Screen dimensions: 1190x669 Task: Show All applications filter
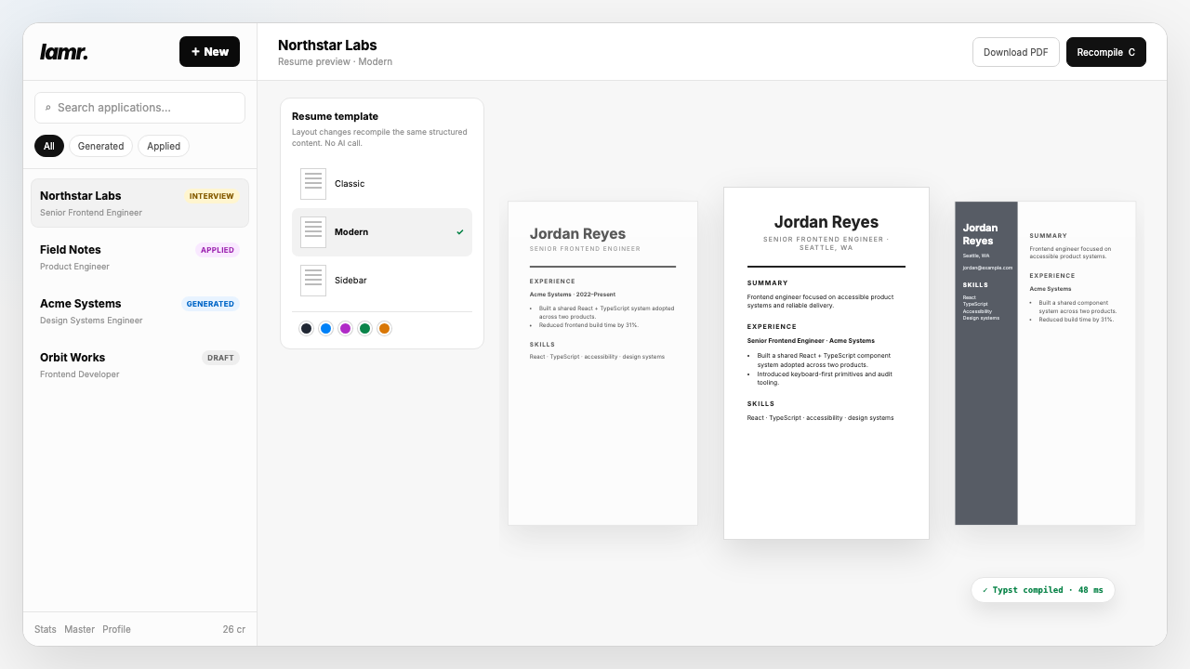(x=49, y=146)
